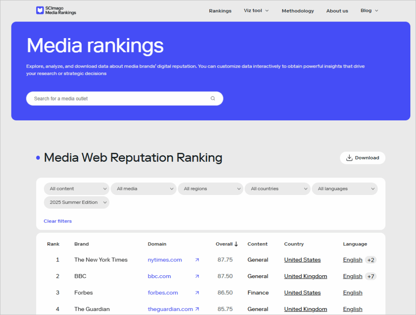
Task: Open nytimes.com external link arrow
Action: (197, 260)
